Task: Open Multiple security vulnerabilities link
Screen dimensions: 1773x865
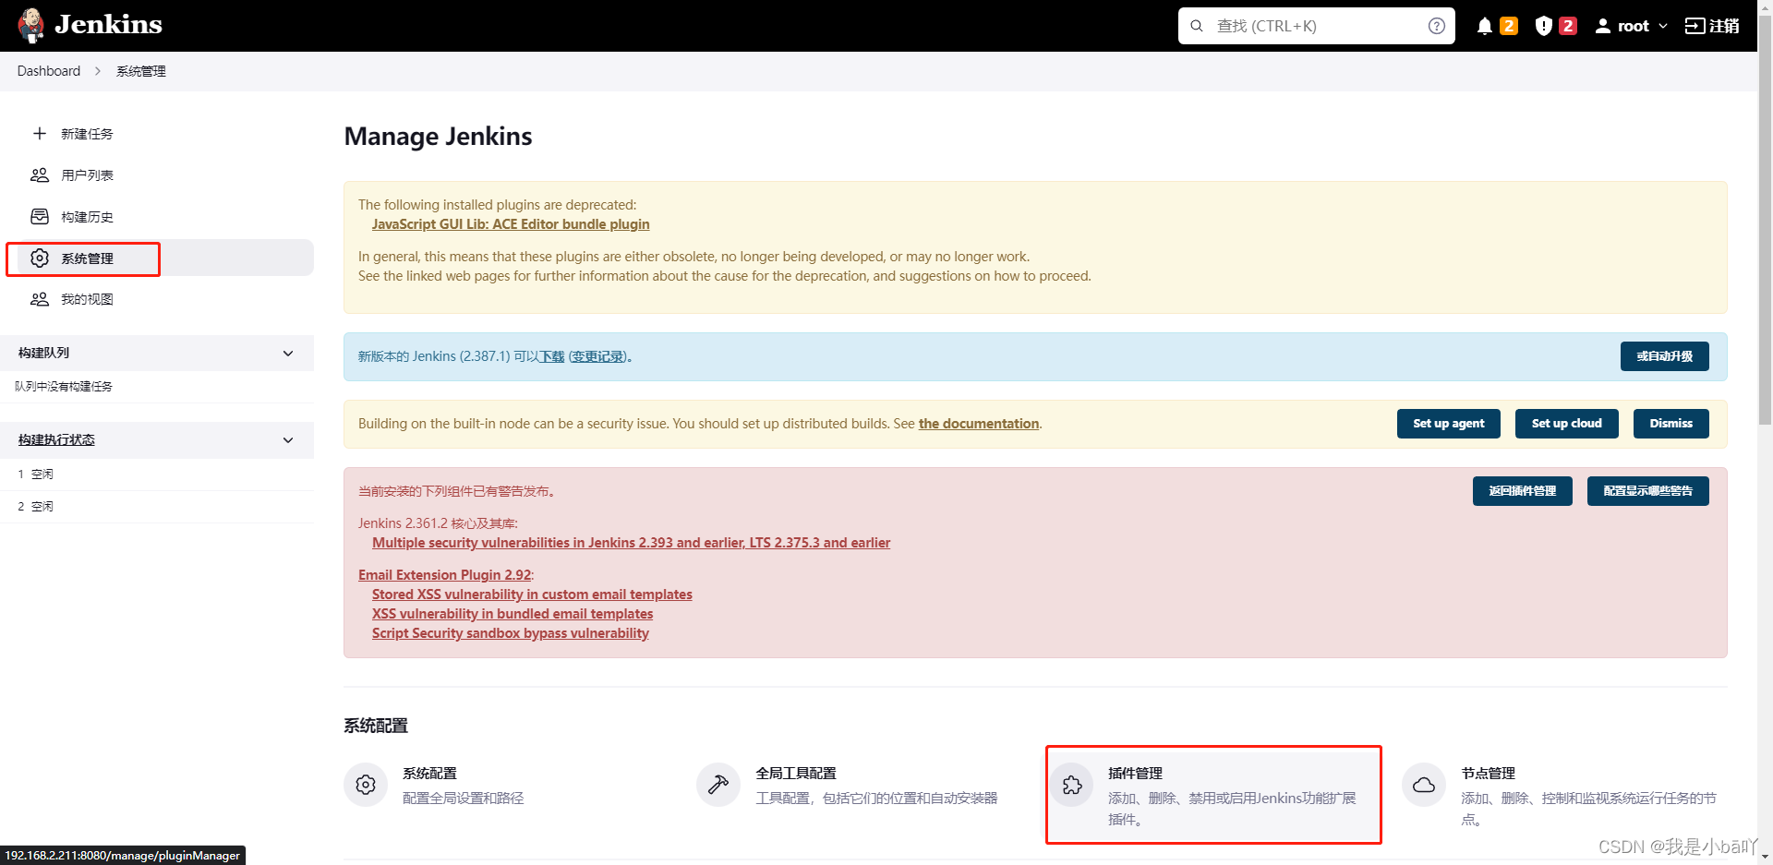Action: point(631,543)
